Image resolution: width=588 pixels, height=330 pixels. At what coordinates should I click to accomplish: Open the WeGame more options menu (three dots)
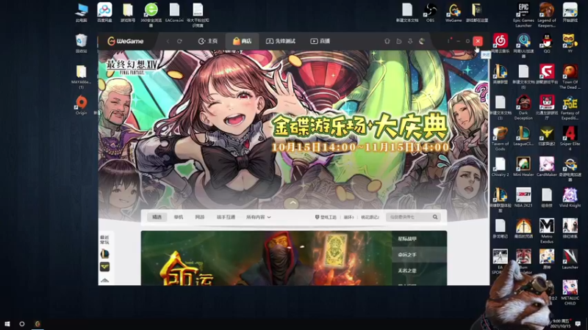pyautogui.click(x=448, y=41)
